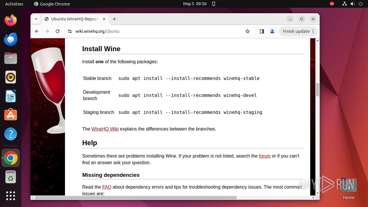Maximize the Chrome window
368x207 pixels.
pyautogui.click(x=302, y=19)
